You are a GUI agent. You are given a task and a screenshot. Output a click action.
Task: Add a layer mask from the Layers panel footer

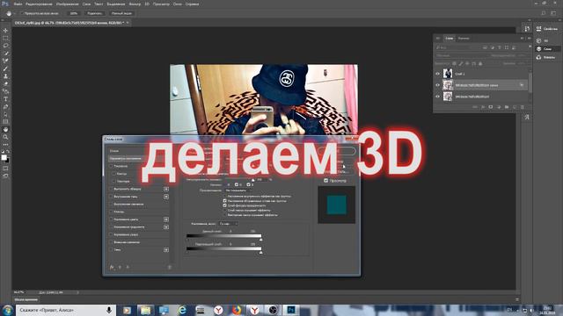491,107
